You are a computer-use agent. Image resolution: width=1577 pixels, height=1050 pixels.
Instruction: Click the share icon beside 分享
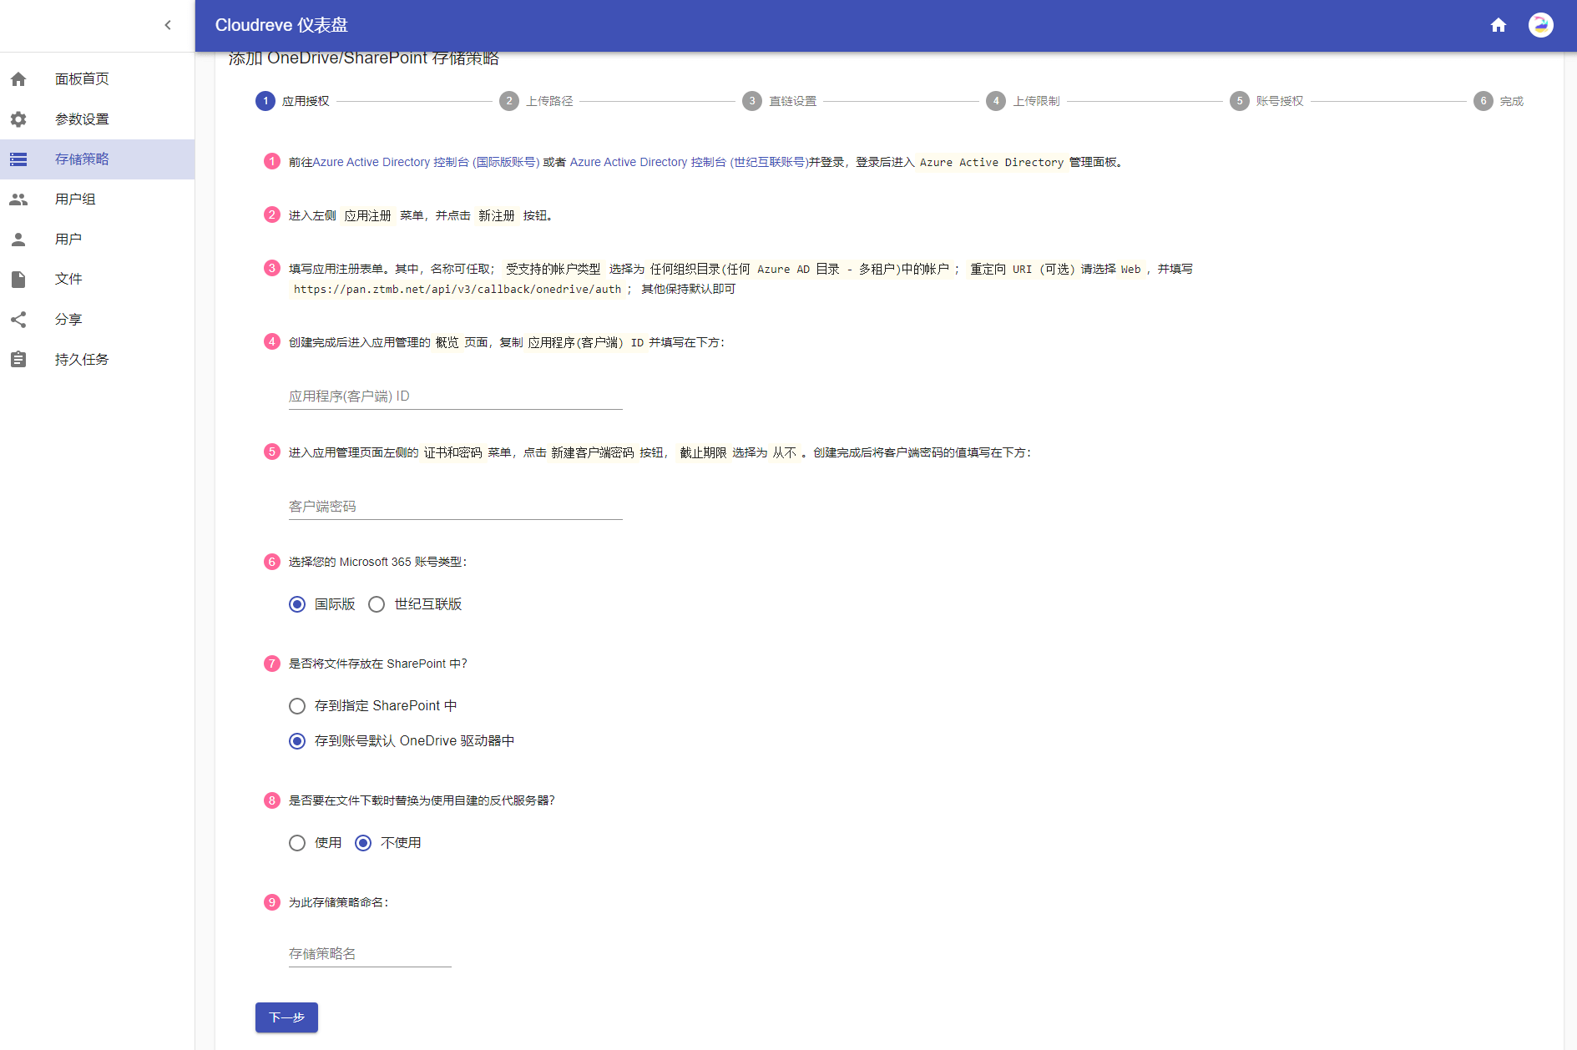[18, 320]
